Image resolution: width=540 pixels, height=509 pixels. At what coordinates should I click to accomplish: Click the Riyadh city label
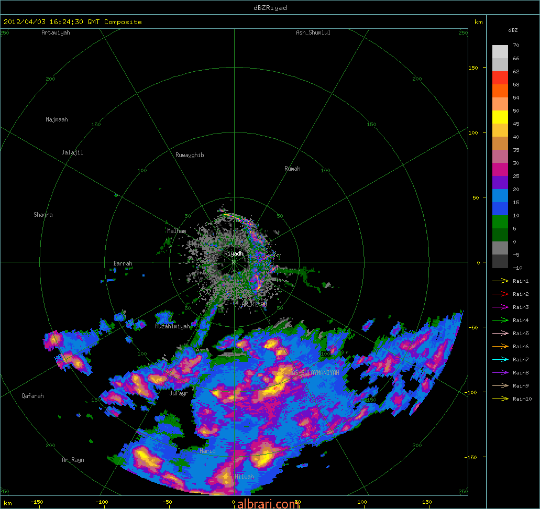point(234,253)
